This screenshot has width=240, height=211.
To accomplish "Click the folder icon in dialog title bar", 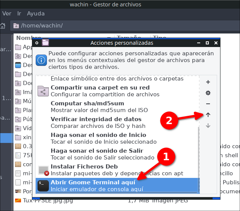I will pyautogui.click(x=45, y=43).
